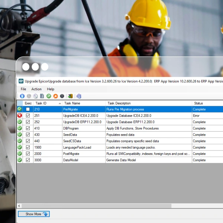Viewport: 223px width, 223px height.
Task: Click the Complete status of DataModel row
Action: (x=207, y=160)
